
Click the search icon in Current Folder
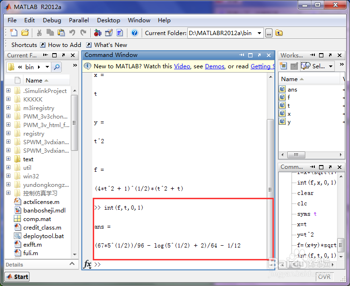pyautogui.click(x=57, y=67)
